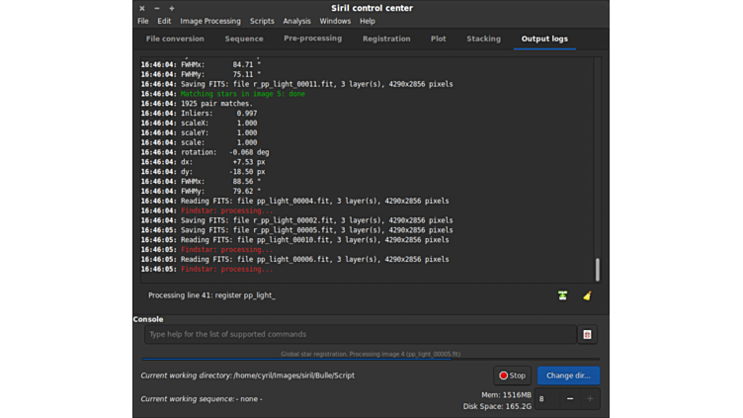743x418 pixels.
Task: Click the Change dir... button
Action: click(568, 376)
